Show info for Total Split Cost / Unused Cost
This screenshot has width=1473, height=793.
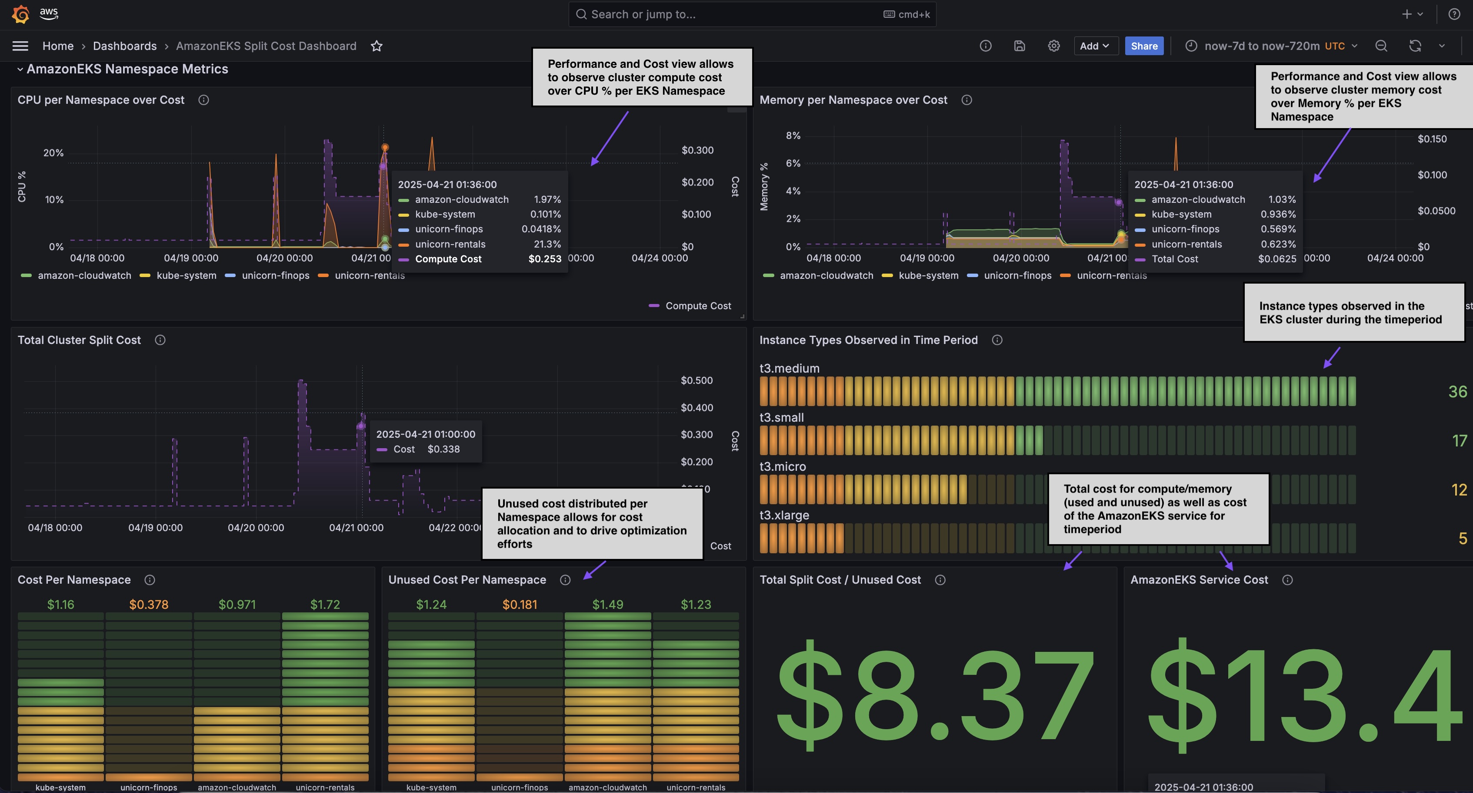coord(940,580)
